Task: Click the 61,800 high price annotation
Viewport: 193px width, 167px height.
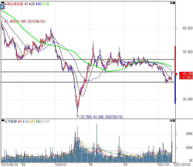Action: pyautogui.click(x=25, y=21)
